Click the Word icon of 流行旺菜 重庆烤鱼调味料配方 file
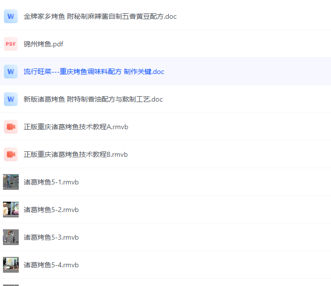This screenshot has height=286, width=331. (11, 71)
